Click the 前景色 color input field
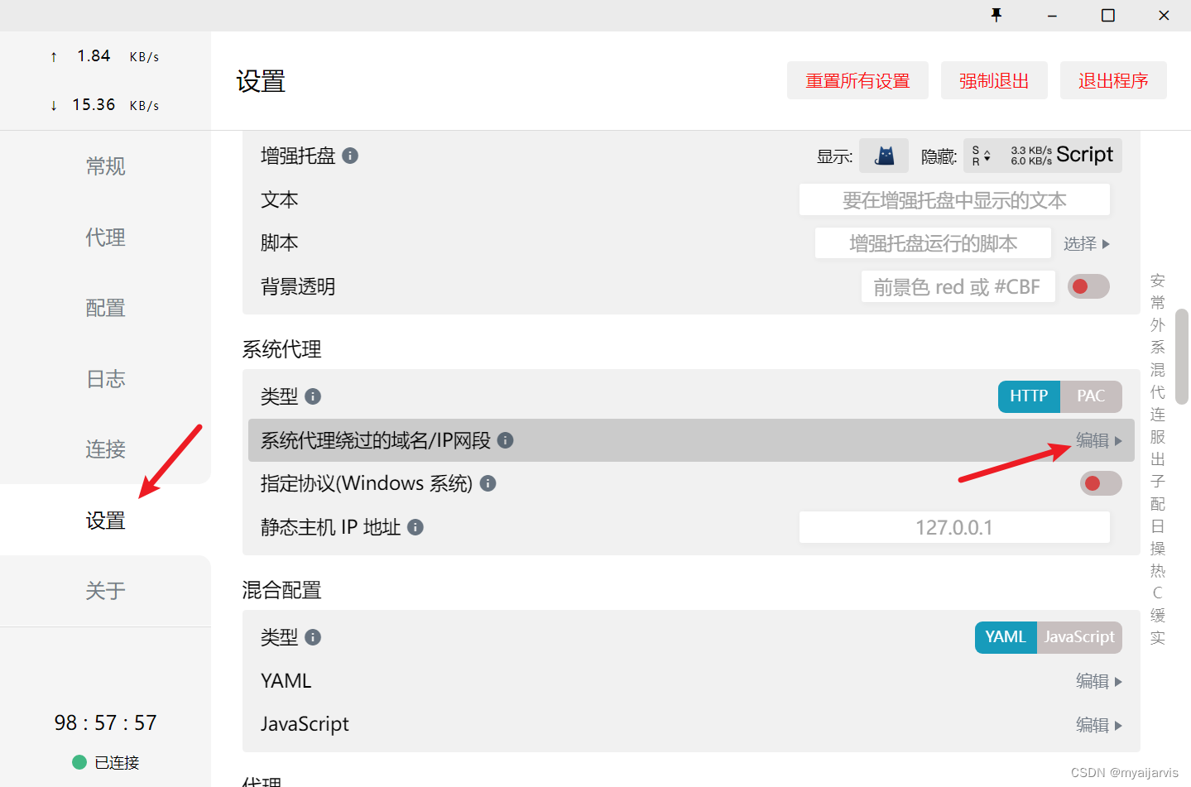Screen dimensions: 1191x787 tap(958, 286)
